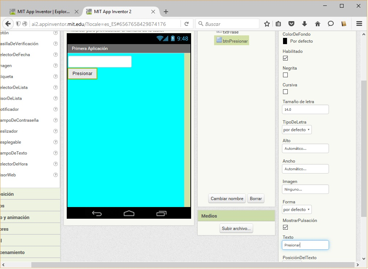Click the help icon beside CampoDeTexto
The width and height of the screenshot is (368, 269).
pyautogui.click(x=55, y=153)
